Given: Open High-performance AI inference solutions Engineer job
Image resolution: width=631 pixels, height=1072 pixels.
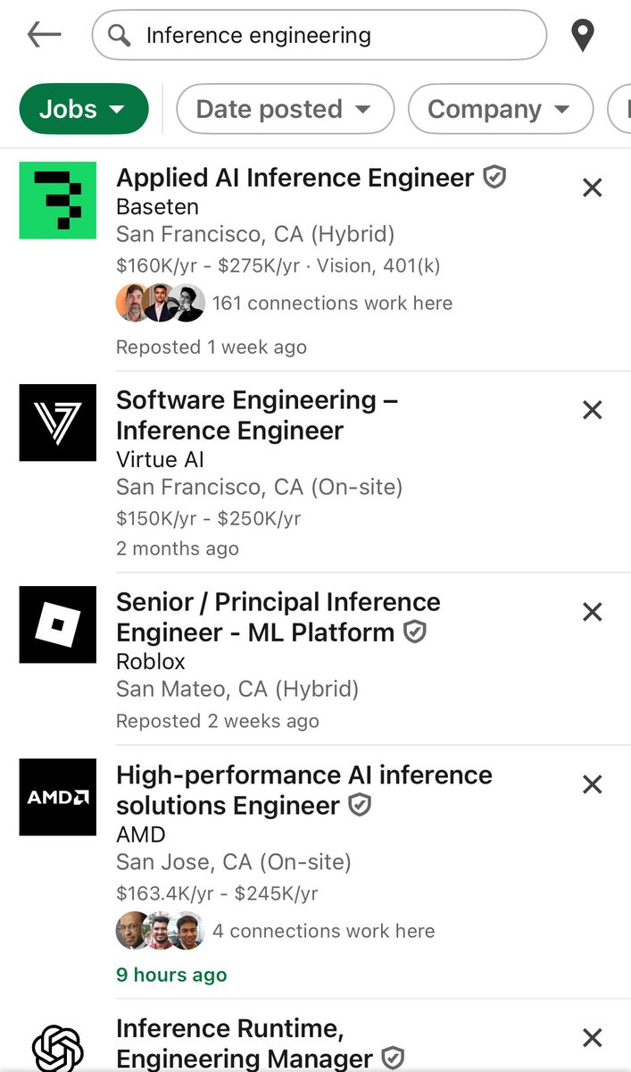Looking at the screenshot, I should point(304,790).
